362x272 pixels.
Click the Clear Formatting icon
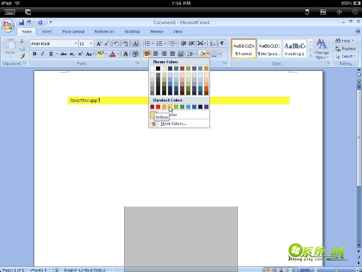click(116, 44)
